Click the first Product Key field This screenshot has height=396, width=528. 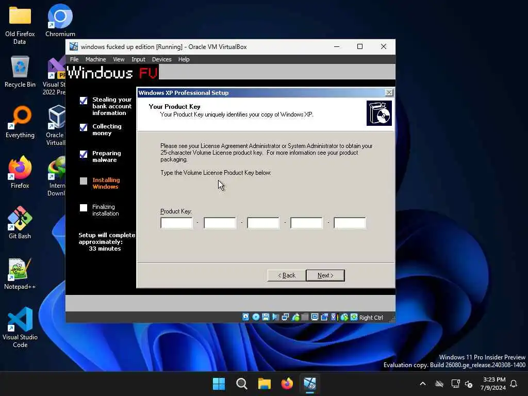pyautogui.click(x=176, y=223)
